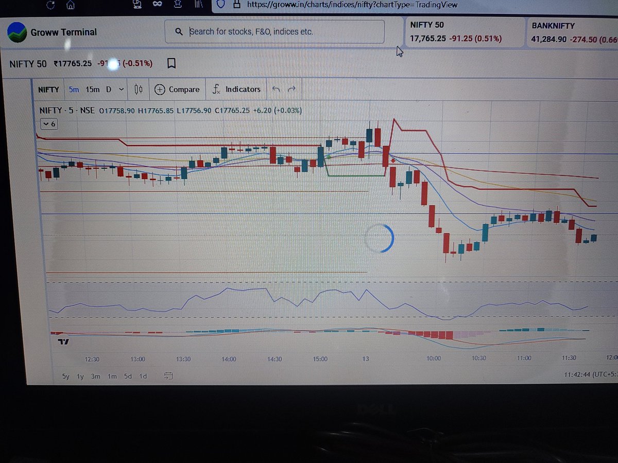Collapse the indicator legend showing 6

tap(49, 124)
